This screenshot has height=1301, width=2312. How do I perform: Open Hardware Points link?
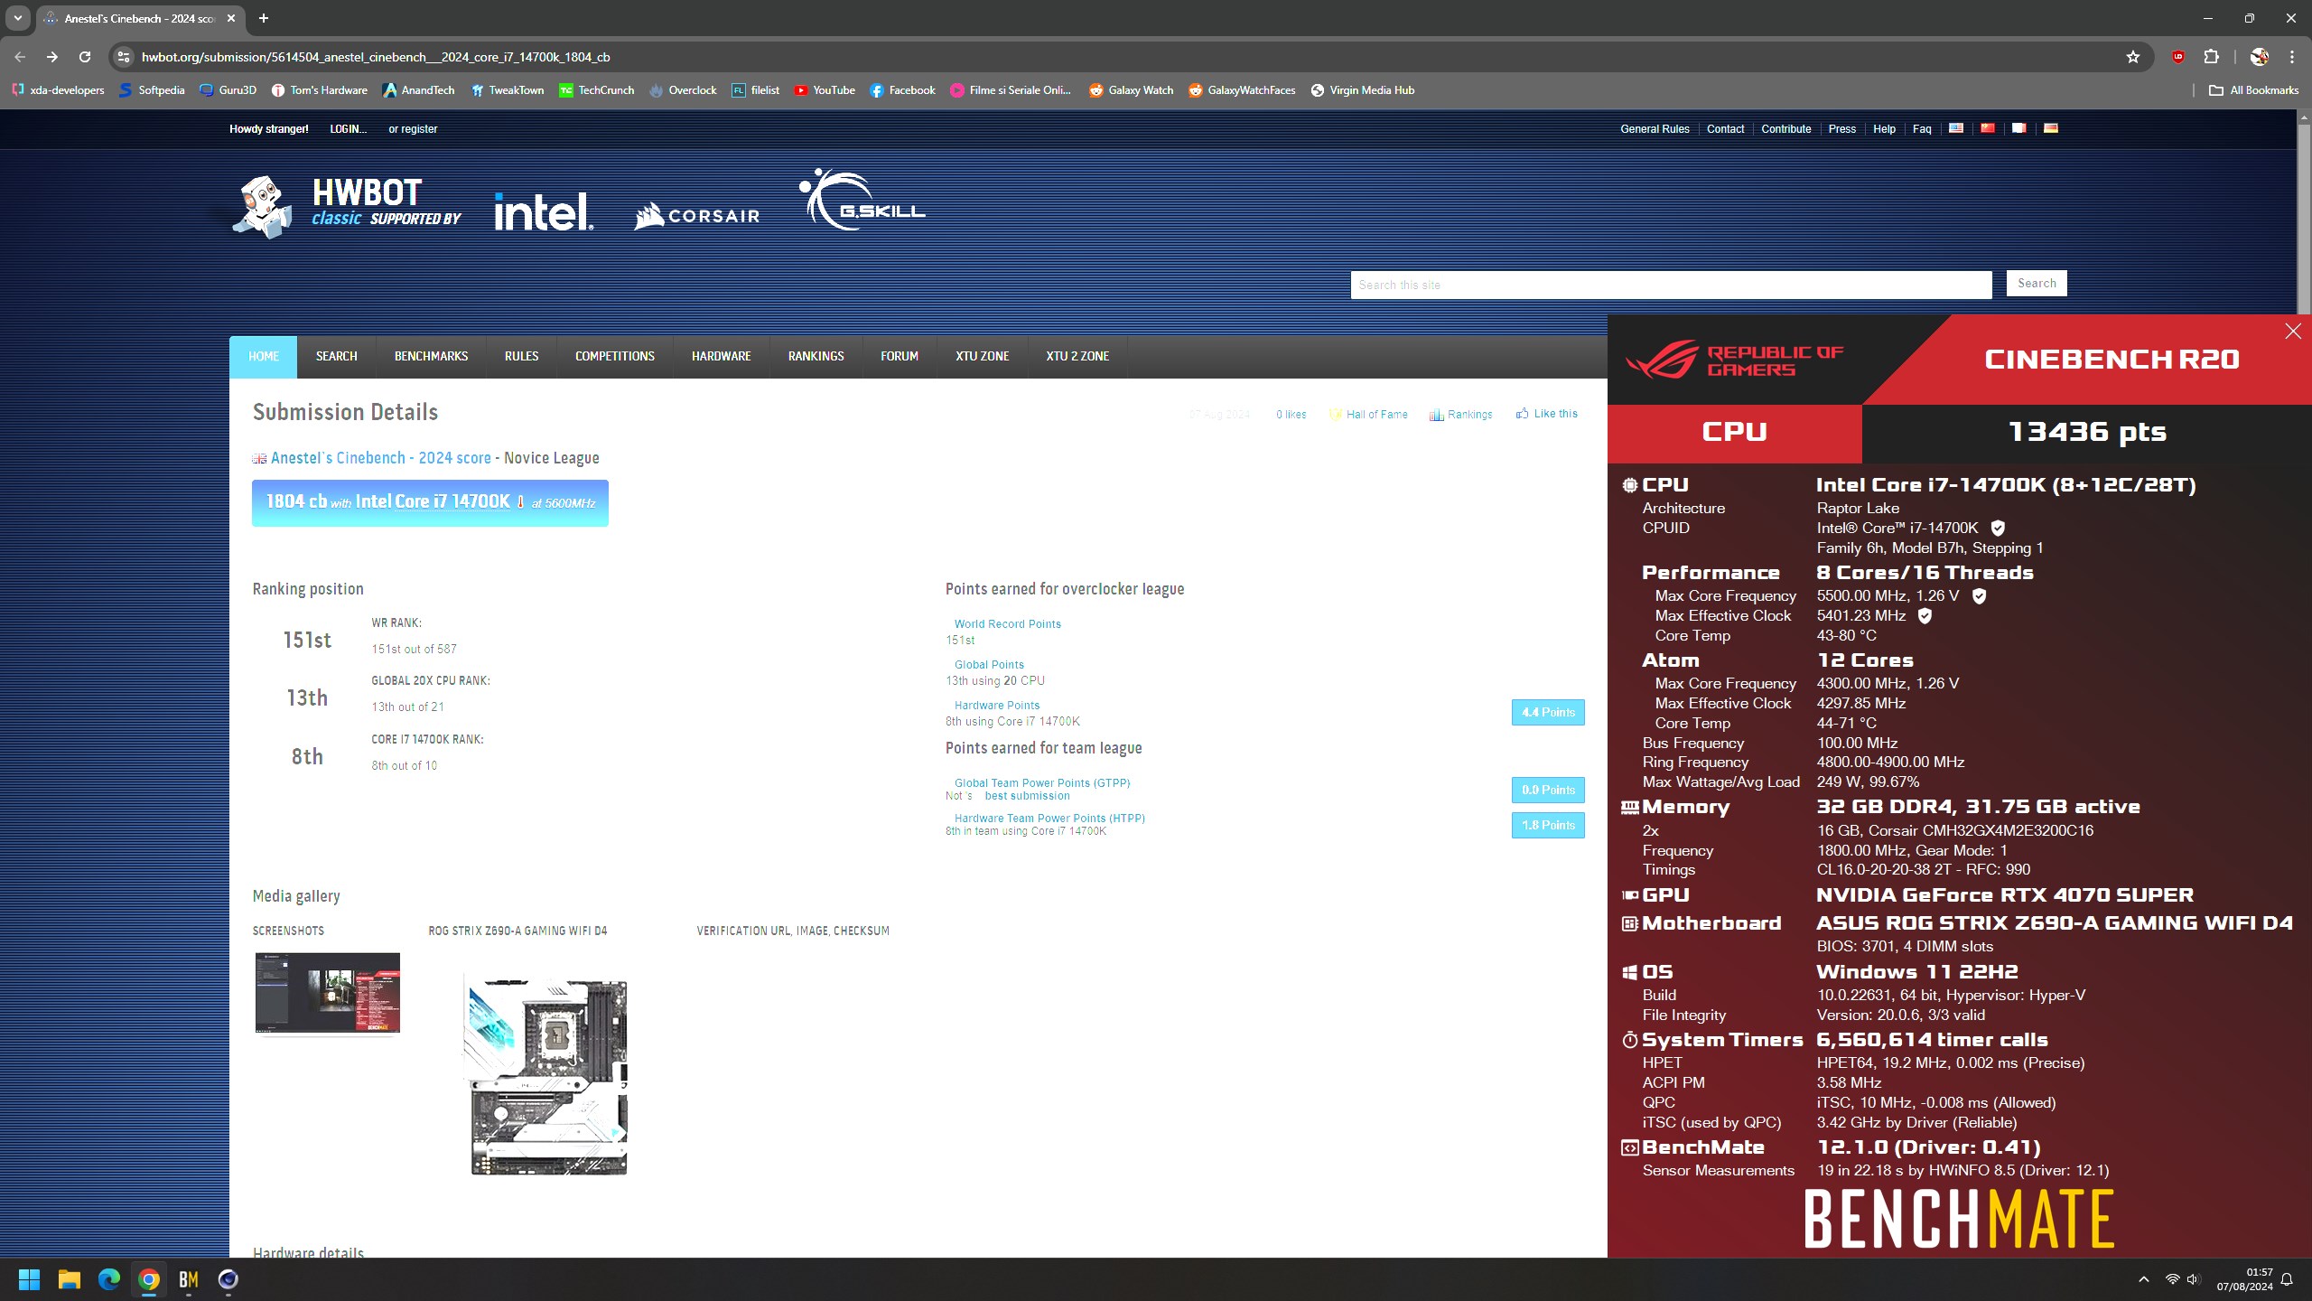pos(997,706)
